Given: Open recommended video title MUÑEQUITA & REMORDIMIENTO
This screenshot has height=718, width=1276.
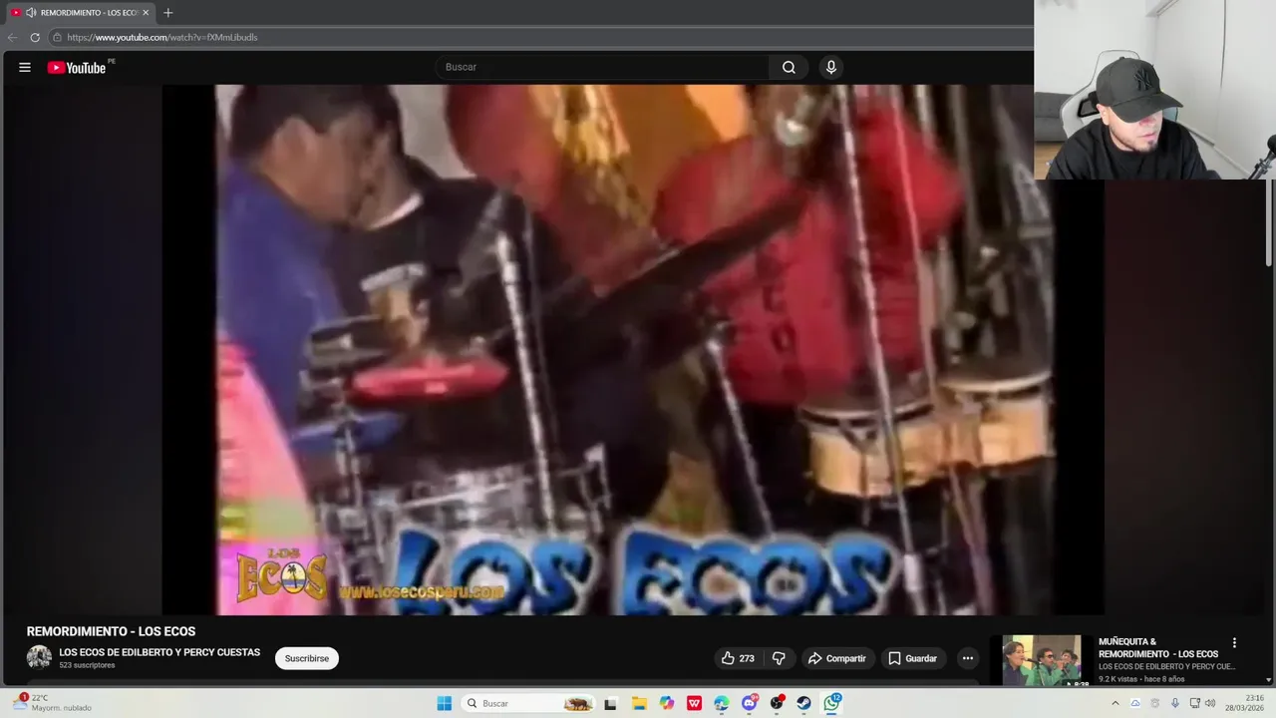Looking at the screenshot, I should coord(1158,648).
